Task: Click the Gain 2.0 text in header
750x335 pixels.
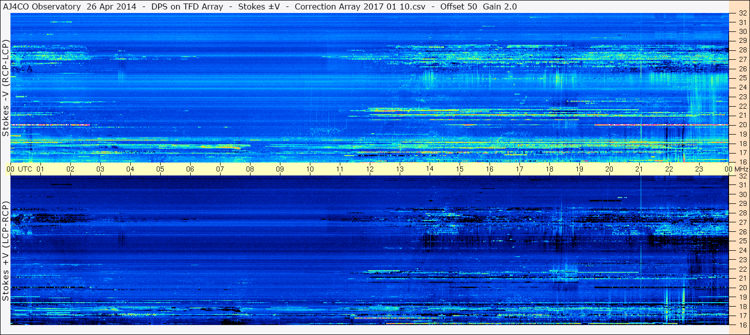Action: point(500,6)
